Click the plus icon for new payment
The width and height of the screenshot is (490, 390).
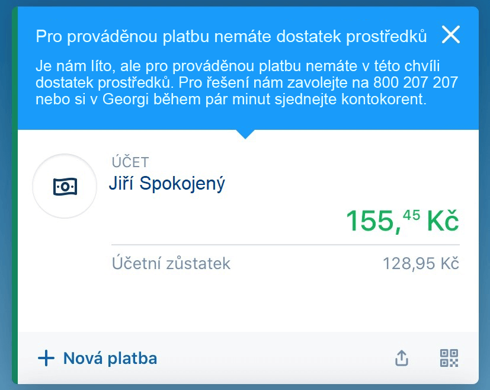click(46, 358)
